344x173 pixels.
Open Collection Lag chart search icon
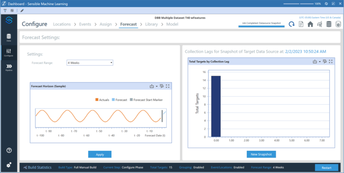click(x=325, y=62)
